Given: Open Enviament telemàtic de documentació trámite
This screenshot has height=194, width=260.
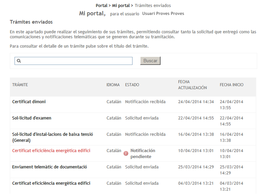Looking at the screenshot, I should (49, 167).
